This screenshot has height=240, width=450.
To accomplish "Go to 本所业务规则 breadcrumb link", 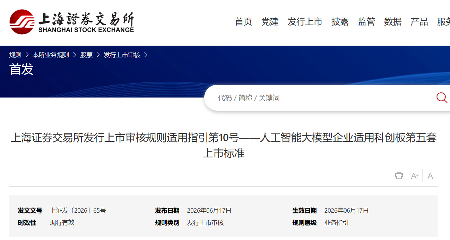I will coord(51,55).
